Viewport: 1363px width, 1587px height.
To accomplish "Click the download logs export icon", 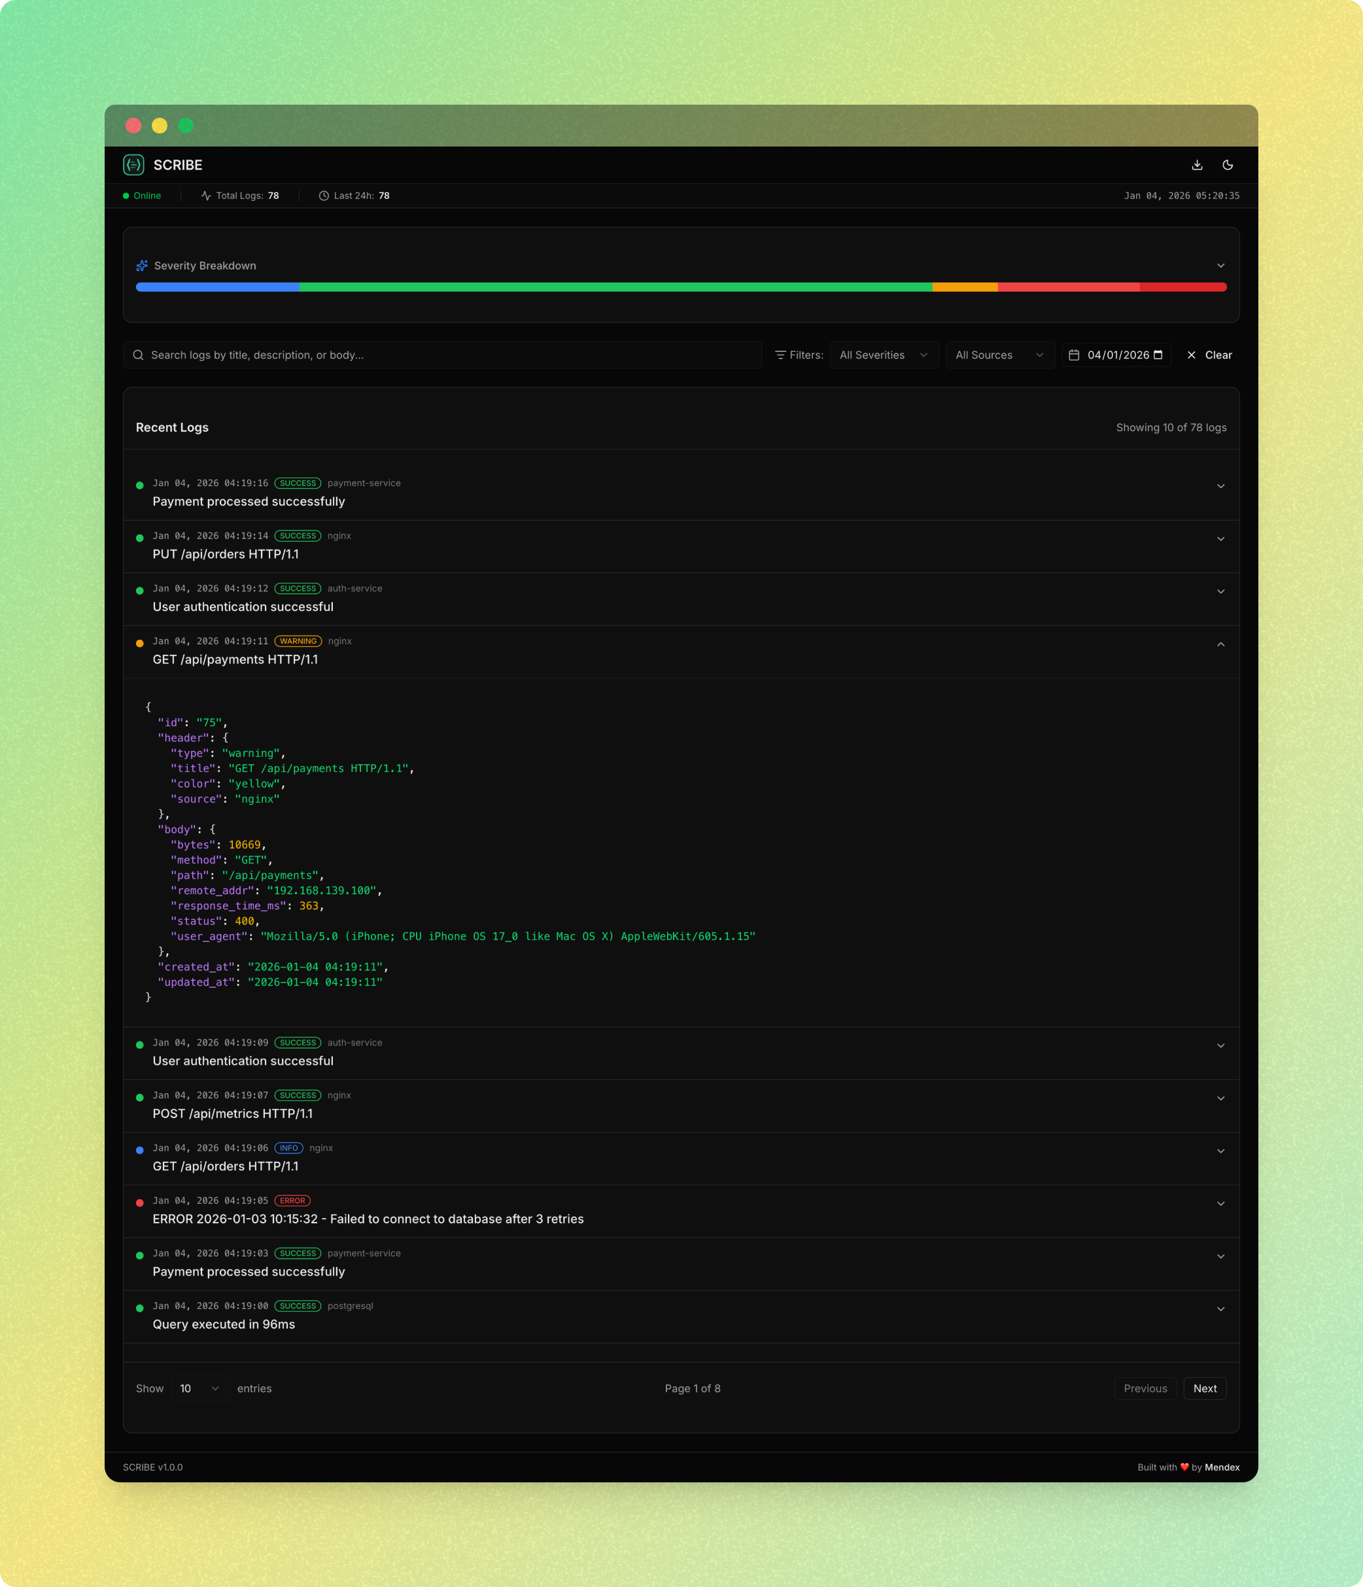I will [1197, 165].
